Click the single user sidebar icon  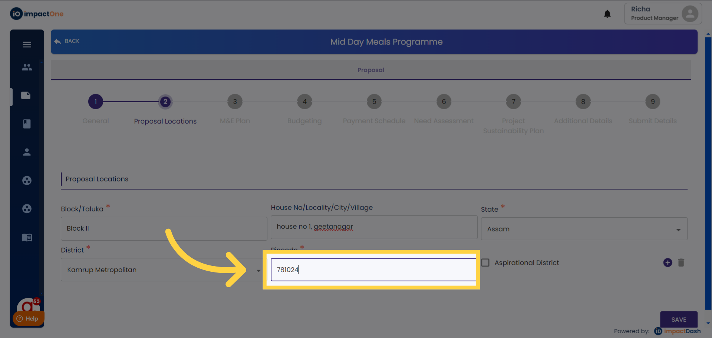(x=27, y=152)
